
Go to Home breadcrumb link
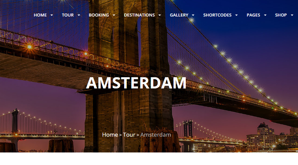[x=110, y=135]
